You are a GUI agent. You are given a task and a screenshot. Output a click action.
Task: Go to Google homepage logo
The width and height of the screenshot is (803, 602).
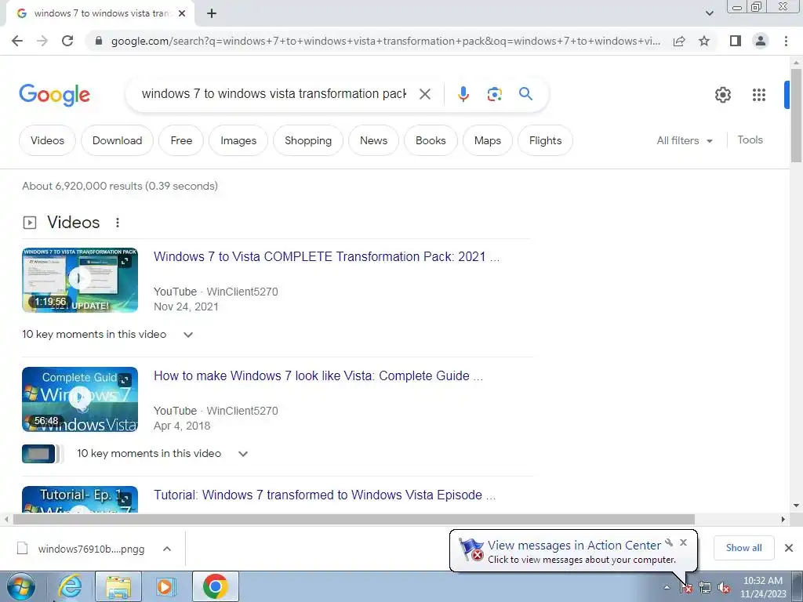tap(54, 95)
